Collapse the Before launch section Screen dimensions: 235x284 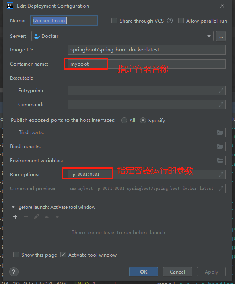point(13,207)
